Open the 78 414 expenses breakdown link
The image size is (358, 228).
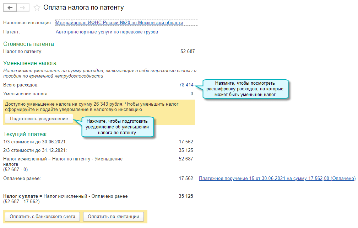pos(186,85)
